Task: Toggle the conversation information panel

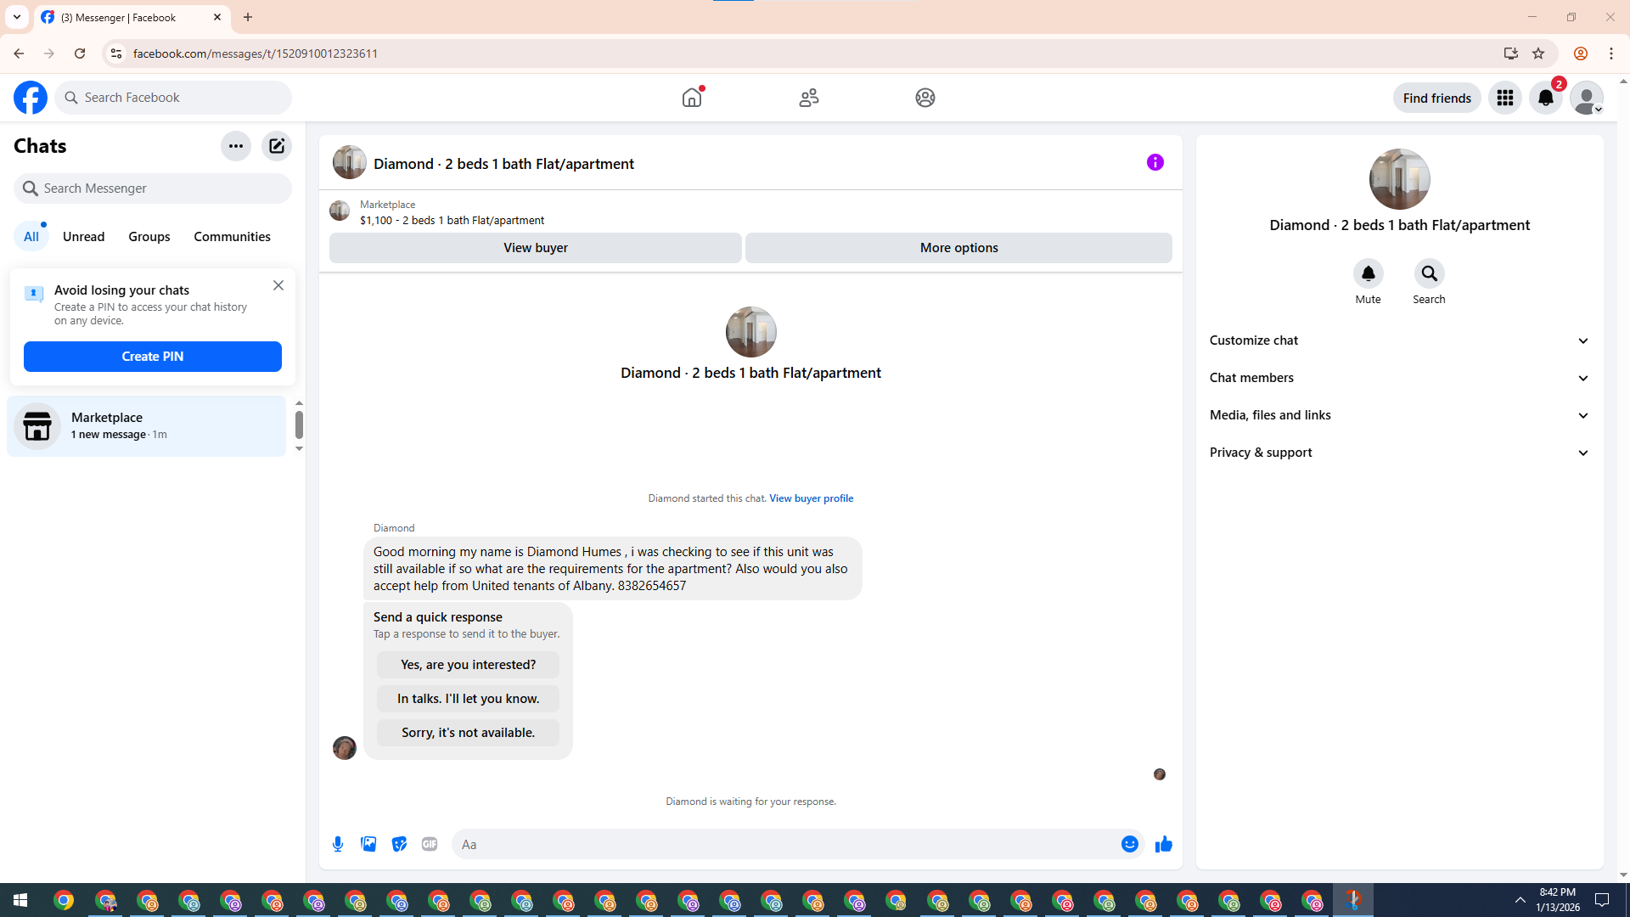Action: click(x=1155, y=162)
